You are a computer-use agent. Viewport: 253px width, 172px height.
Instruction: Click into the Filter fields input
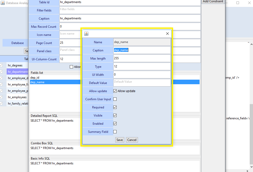pyautogui.click(x=130, y=10)
